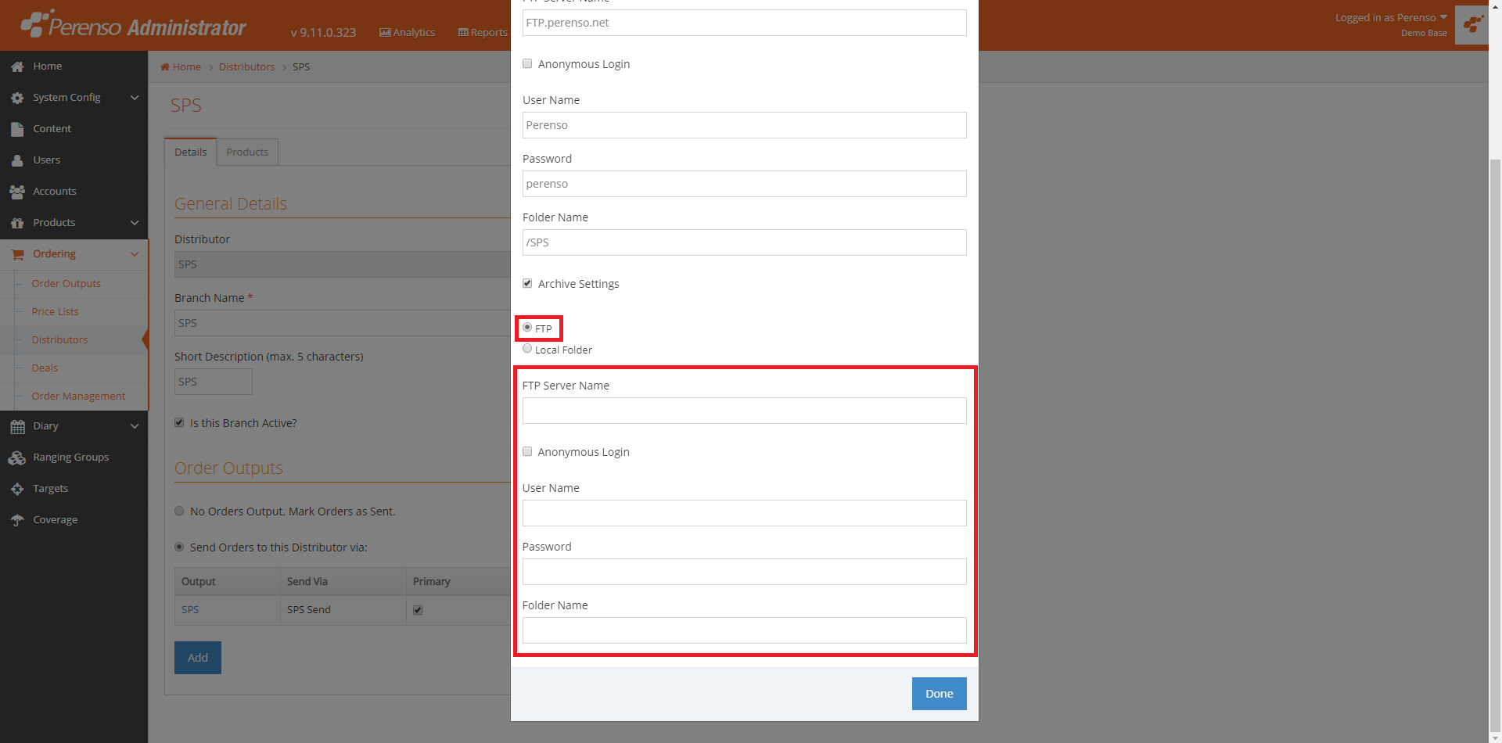Click archive User Name field
Viewport: 1502px width, 743px height.
745,513
